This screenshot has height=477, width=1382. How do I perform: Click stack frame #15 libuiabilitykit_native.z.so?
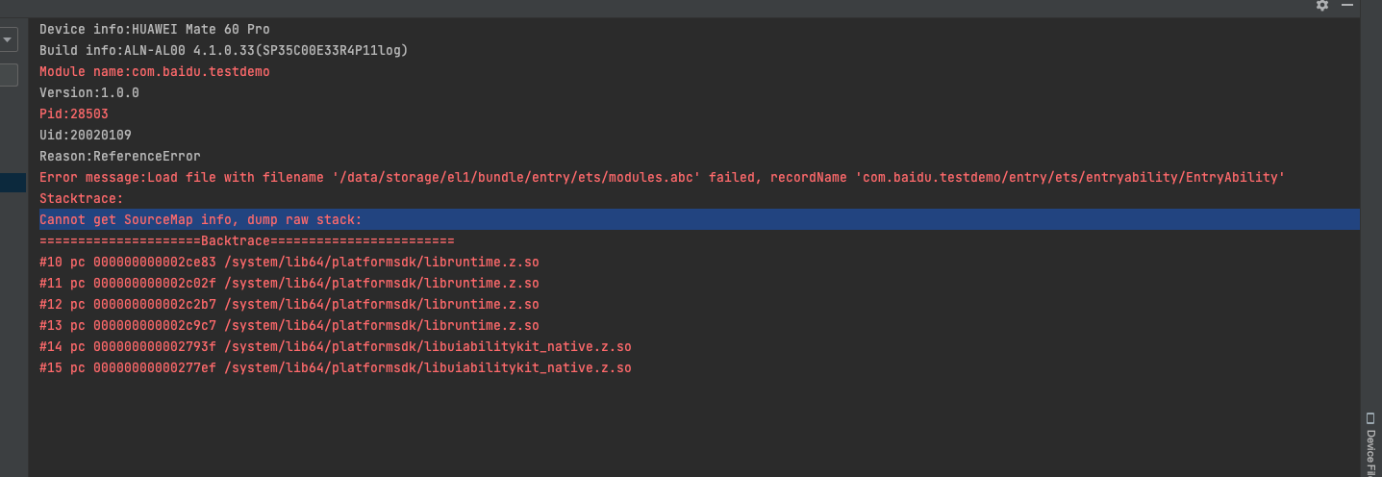(336, 367)
